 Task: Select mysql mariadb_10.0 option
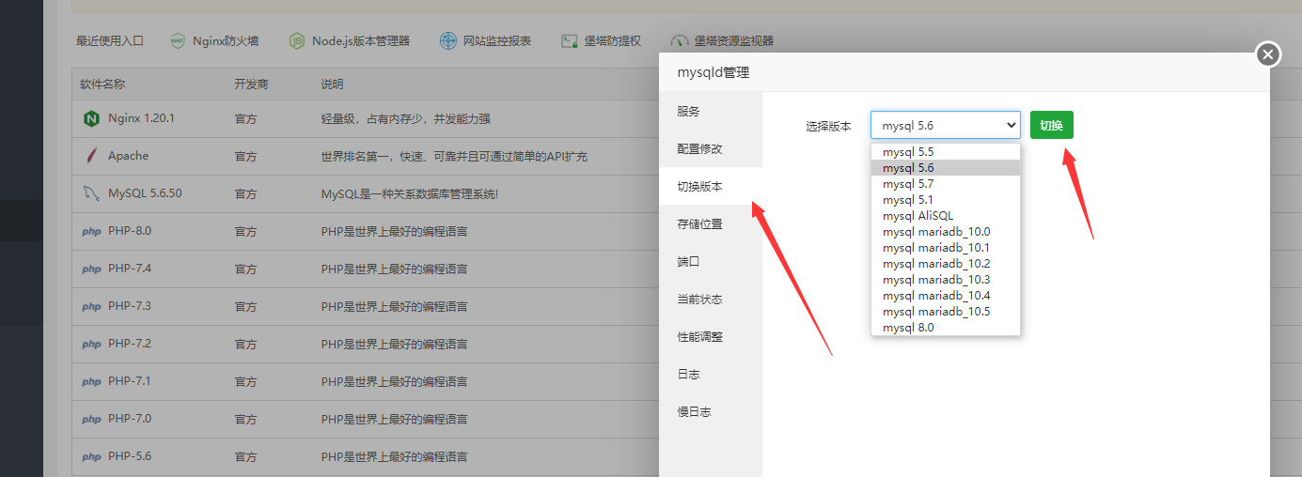[x=946, y=231]
